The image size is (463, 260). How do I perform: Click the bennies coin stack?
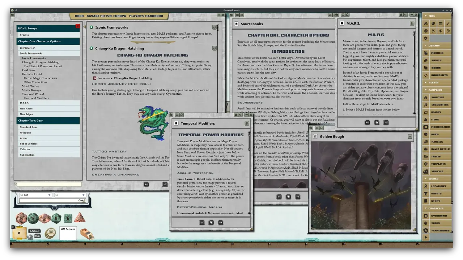tap(50, 234)
